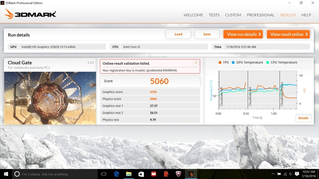Click the McAfee shield taskbar icon
Screen dimensions: 319x179
[x=178, y=174]
